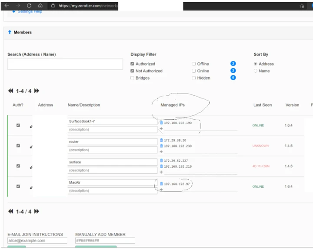Viewport: 313px width, 249px height.
Task: Add a managed IP to MacAir
Action: 161,189
